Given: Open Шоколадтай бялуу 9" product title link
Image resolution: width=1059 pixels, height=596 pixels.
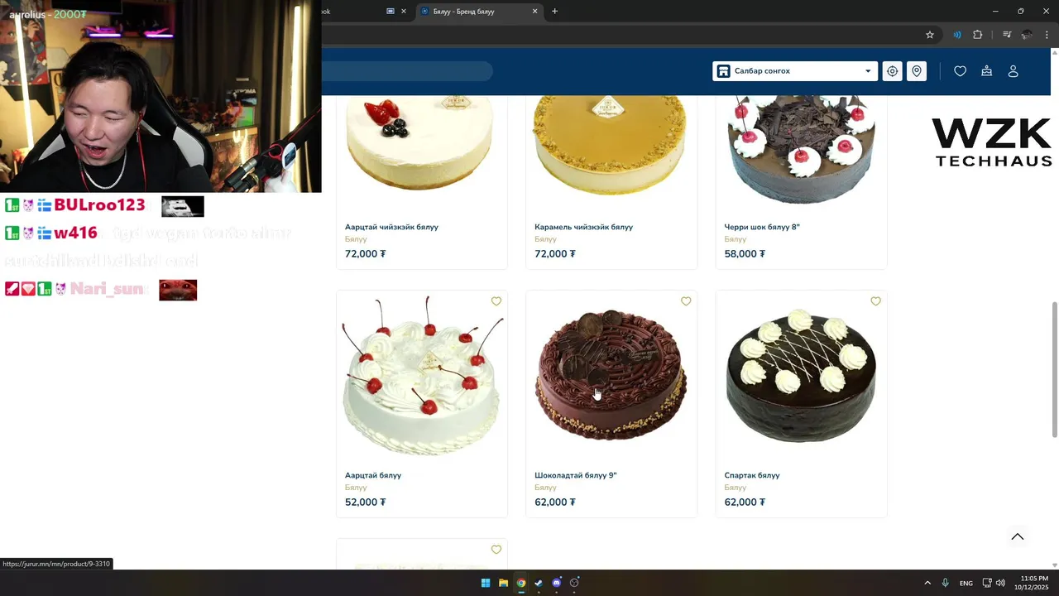Looking at the screenshot, I should point(576,475).
